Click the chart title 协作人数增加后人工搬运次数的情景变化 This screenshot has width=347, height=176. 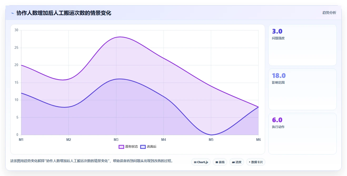click(64, 13)
